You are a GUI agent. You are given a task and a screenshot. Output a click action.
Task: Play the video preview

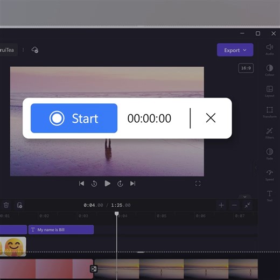[107, 184]
